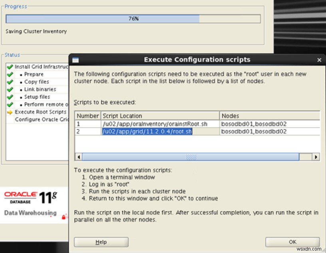This screenshot has height=253, width=326.
Task: Select the Install Grid Infrastructure status row
Action: (x=38, y=67)
